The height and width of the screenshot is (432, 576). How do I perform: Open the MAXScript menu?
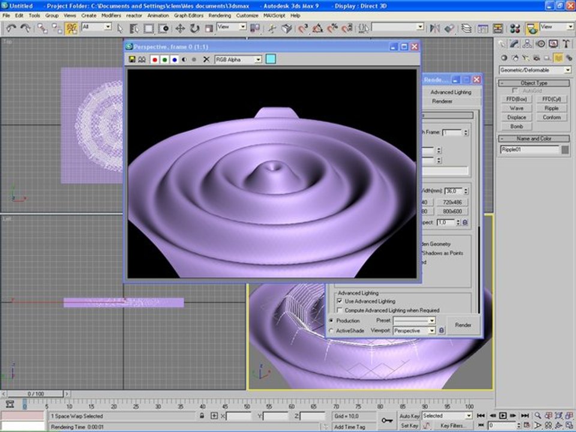274,16
